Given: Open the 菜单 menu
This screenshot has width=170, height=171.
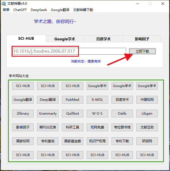Looking at the screenshot, I should [x=6, y=10].
